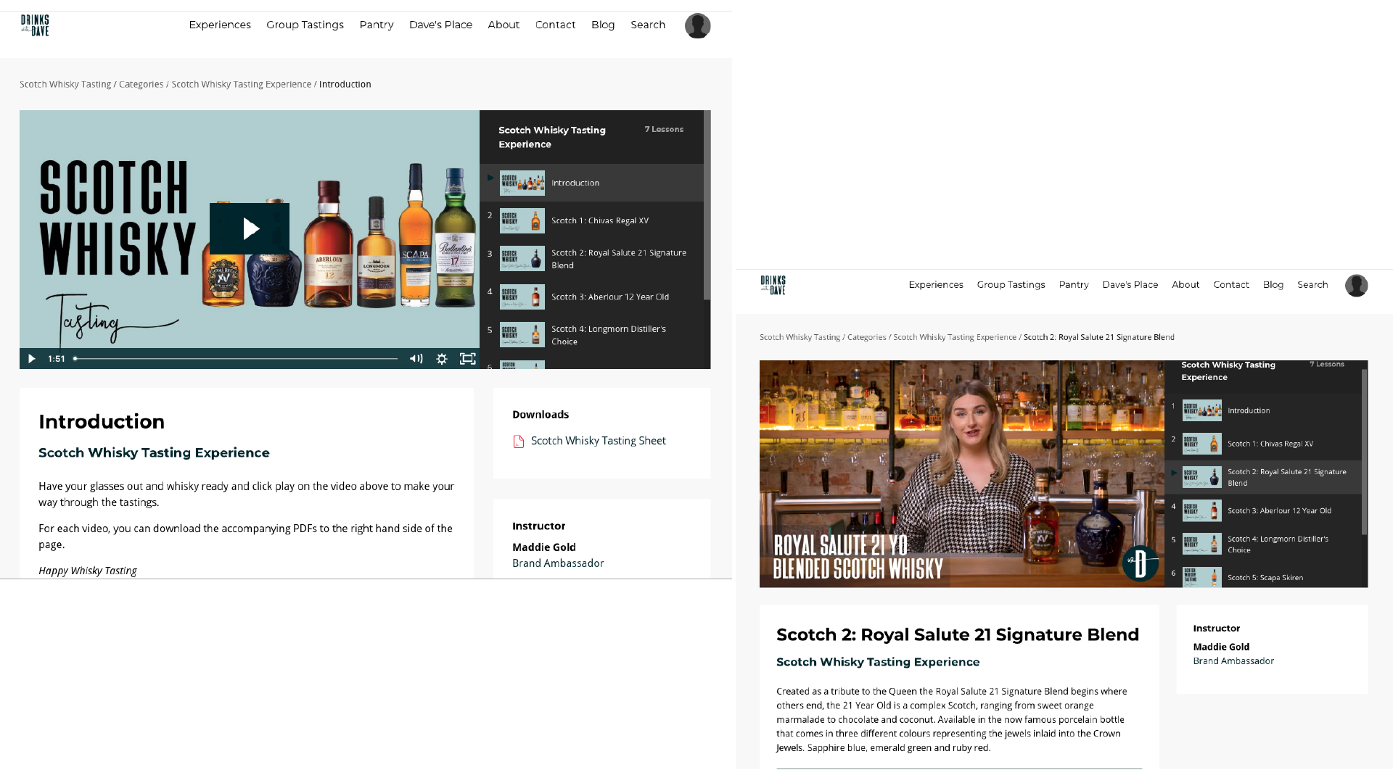1393x783 pixels.
Task: Seek on the video progress bar
Action: click(x=236, y=359)
